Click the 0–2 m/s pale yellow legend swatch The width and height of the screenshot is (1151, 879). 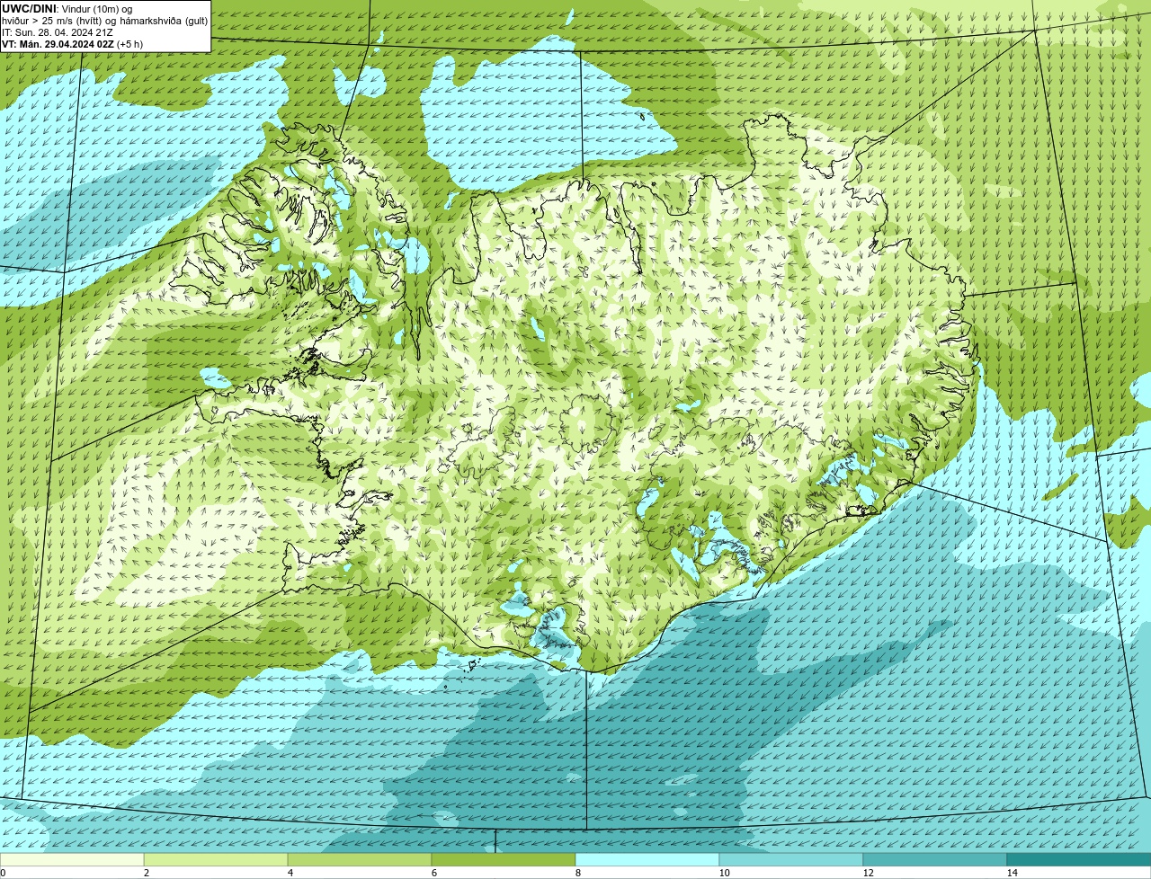72,859
